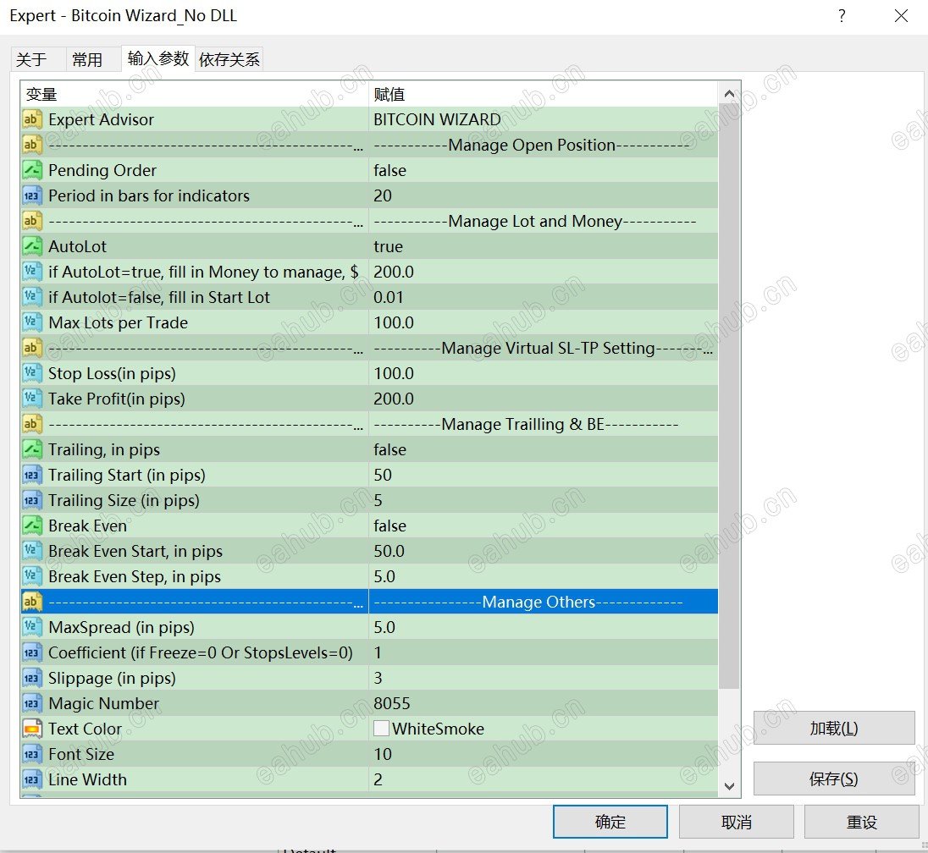928x853 pixels.
Task: Click the 确定 button
Action: coord(610,822)
